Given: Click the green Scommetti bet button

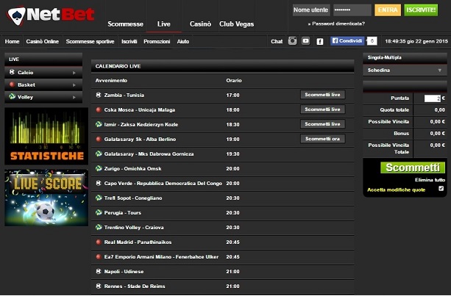Looking at the screenshot, I should pyautogui.click(x=413, y=167).
